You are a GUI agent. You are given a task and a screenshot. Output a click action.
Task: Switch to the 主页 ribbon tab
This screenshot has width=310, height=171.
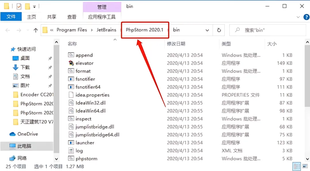point(32,17)
